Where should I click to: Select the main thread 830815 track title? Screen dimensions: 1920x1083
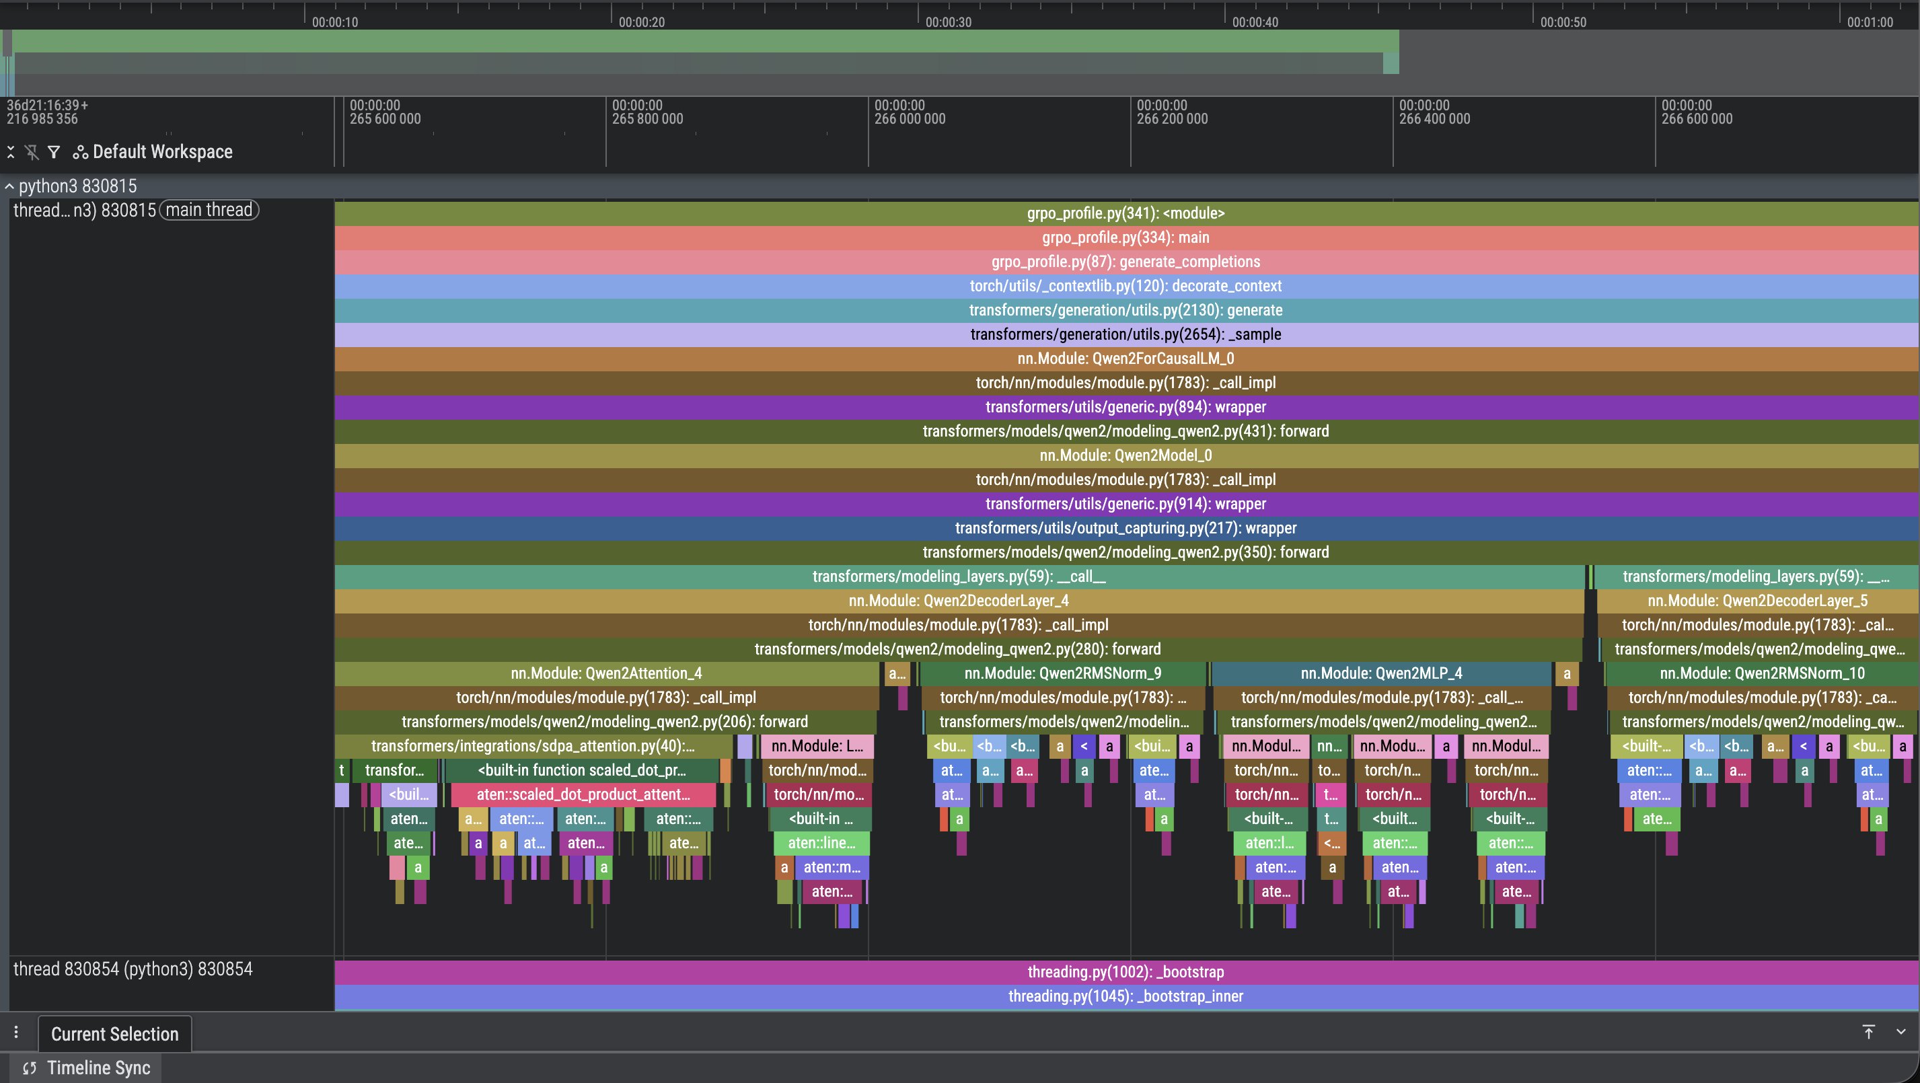[84, 210]
